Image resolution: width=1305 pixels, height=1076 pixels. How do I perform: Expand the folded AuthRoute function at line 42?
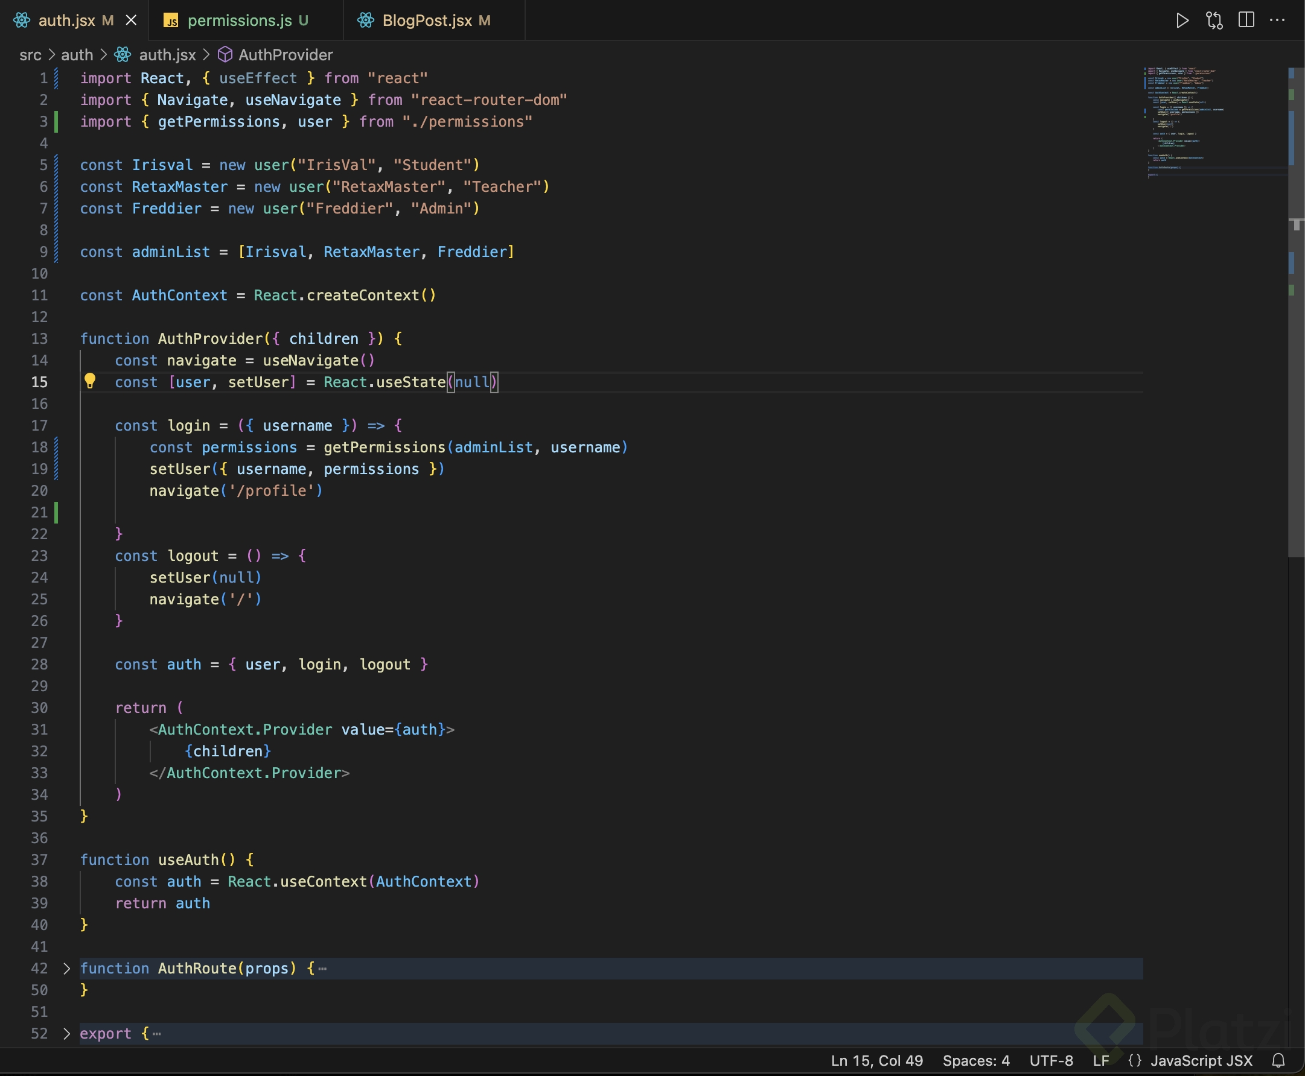[67, 968]
